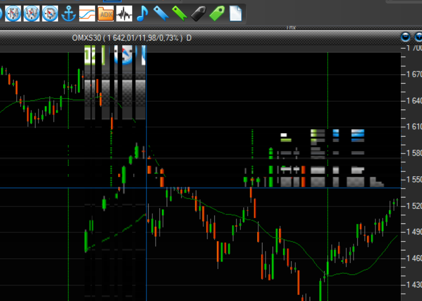Switch to the compass D timeframe icon

(50, 14)
